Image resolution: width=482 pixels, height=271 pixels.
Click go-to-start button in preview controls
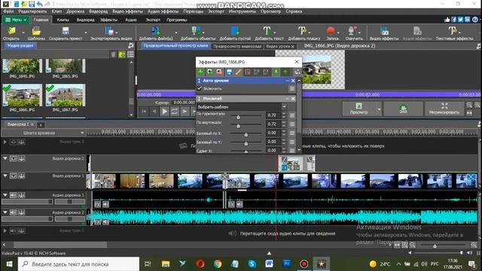144,111
